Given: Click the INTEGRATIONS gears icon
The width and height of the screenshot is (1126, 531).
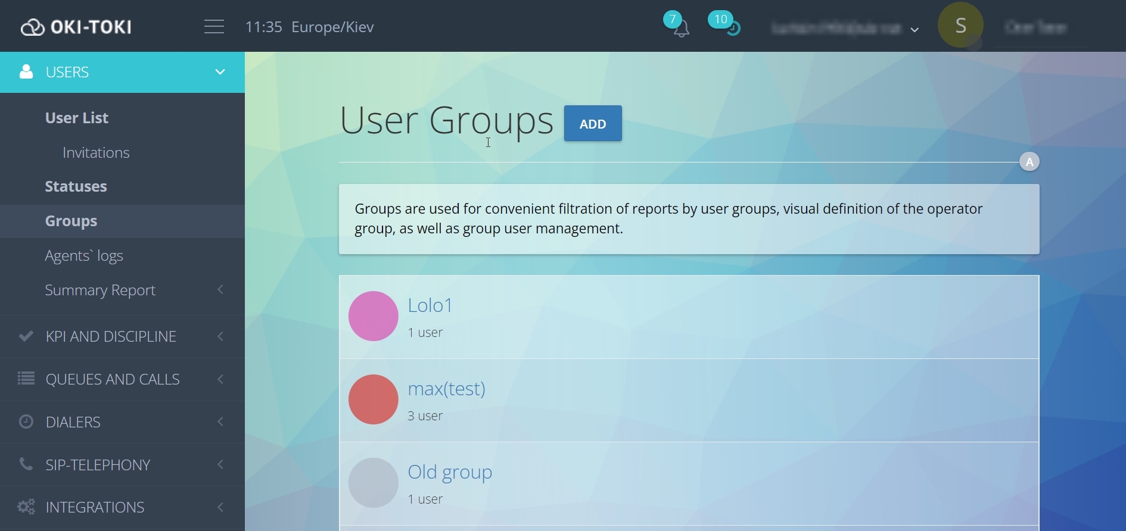Looking at the screenshot, I should click(x=26, y=507).
